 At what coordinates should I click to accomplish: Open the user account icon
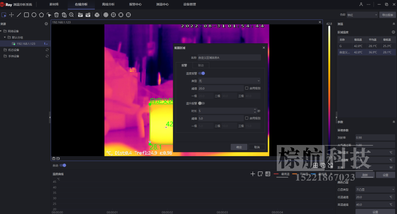coord(361,4)
